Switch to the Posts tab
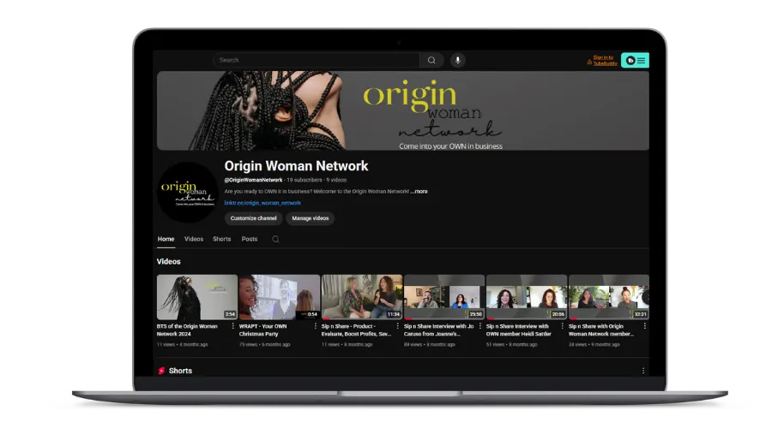 click(249, 240)
